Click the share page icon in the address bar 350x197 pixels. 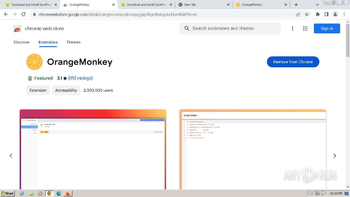[x=298, y=14]
